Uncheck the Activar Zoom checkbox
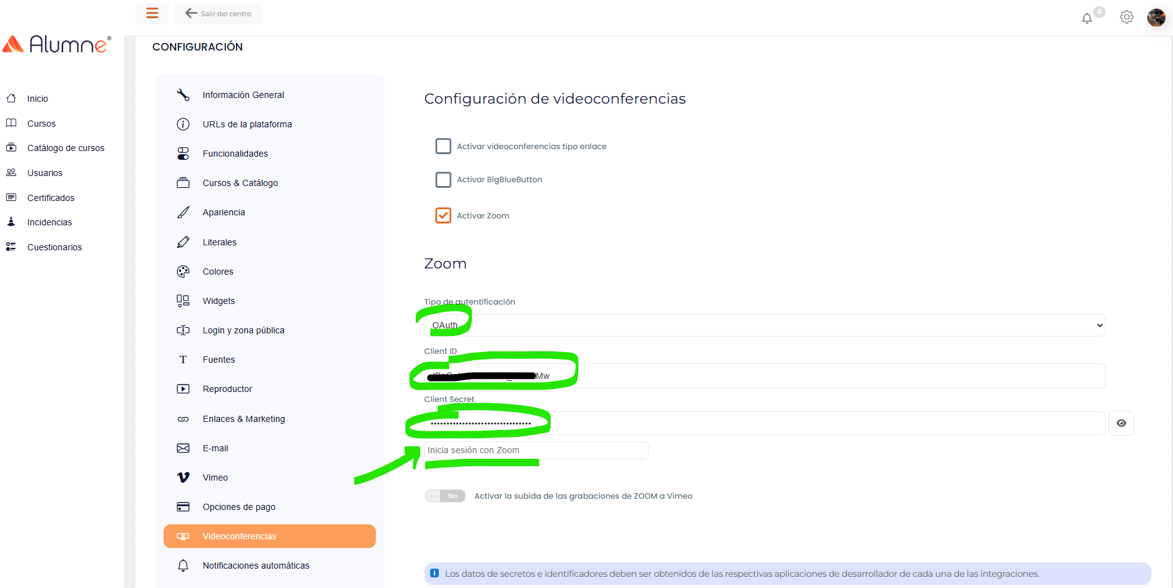Screen dimensions: 1173x588 click(x=443, y=215)
